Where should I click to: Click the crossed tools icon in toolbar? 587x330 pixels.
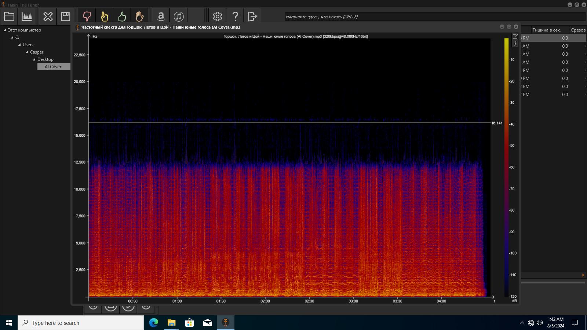pyautogui.click(x=48, y=16)
